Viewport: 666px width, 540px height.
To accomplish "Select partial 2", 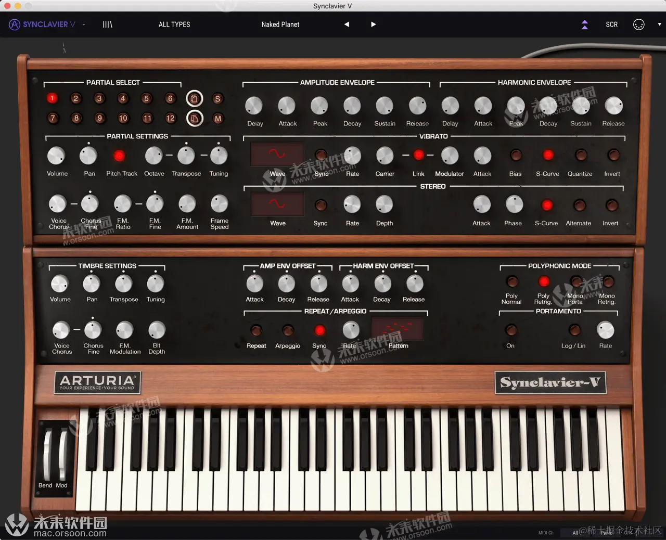I will (76, 98).
